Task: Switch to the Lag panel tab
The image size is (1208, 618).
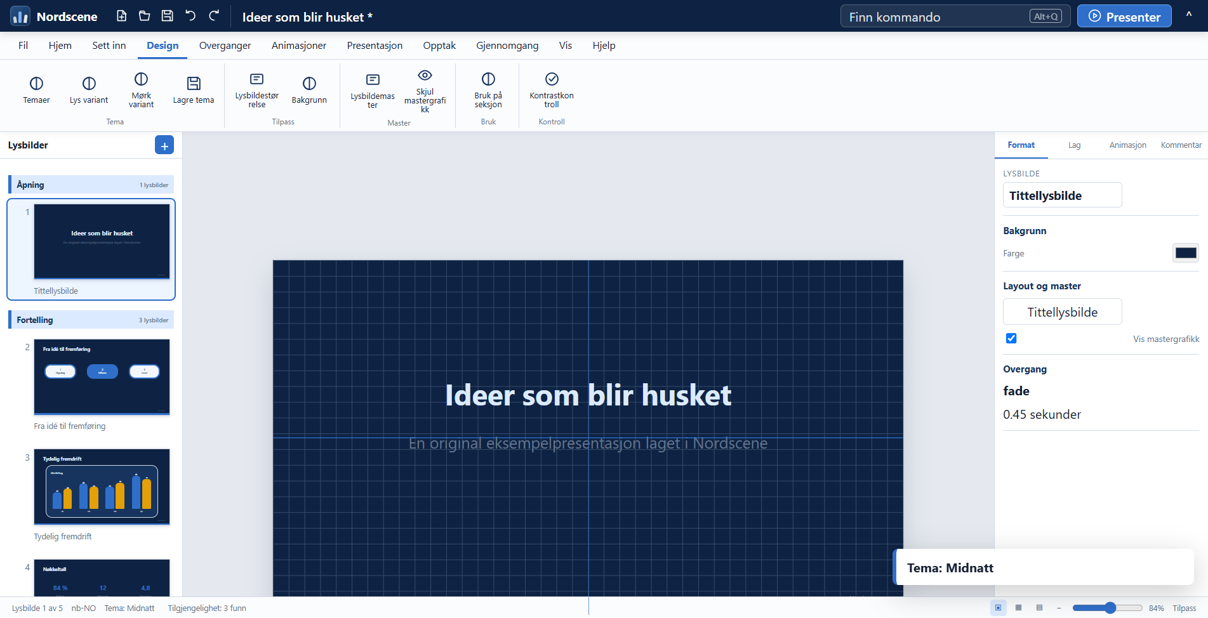Action: (1074, 145)
